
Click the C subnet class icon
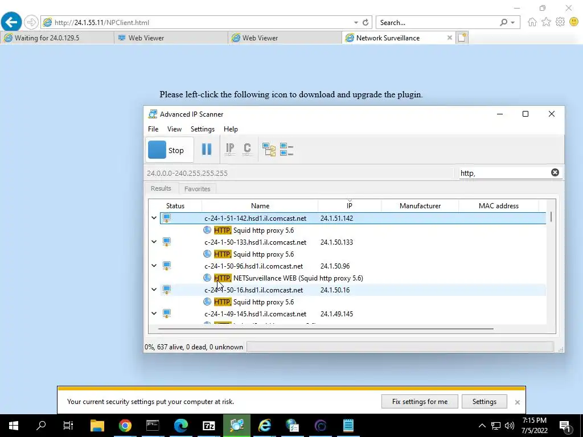coord(247,150)
